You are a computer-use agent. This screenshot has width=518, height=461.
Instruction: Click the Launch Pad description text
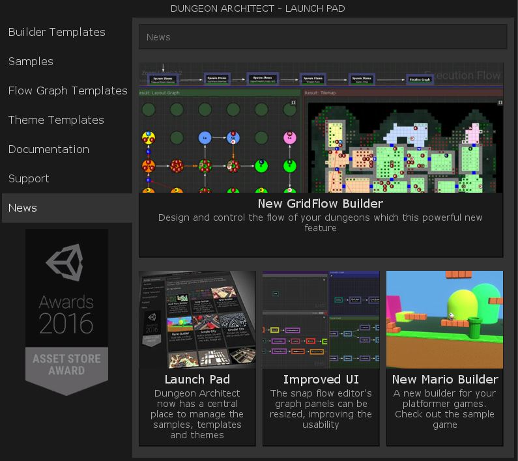pyautogui.click(x=197, y=414)
